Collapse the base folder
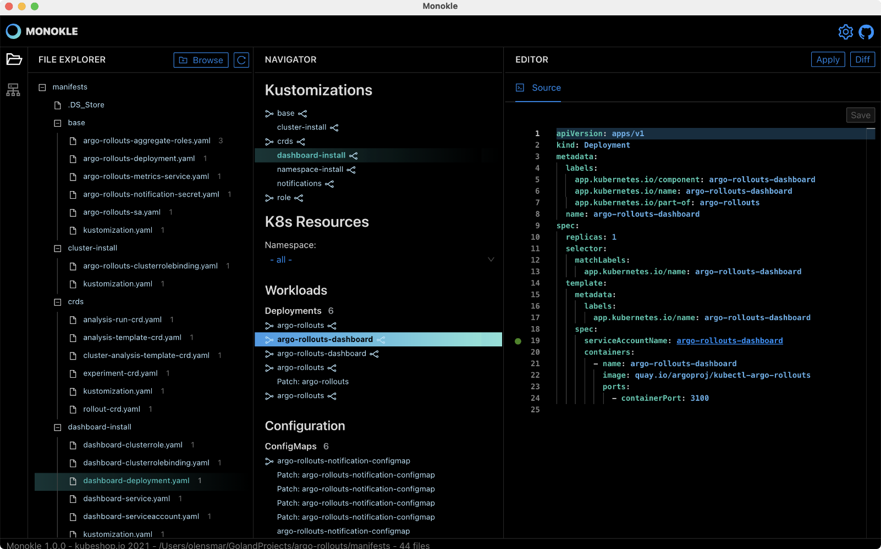This screenshot has height=549, width=881. click(57, 123)
